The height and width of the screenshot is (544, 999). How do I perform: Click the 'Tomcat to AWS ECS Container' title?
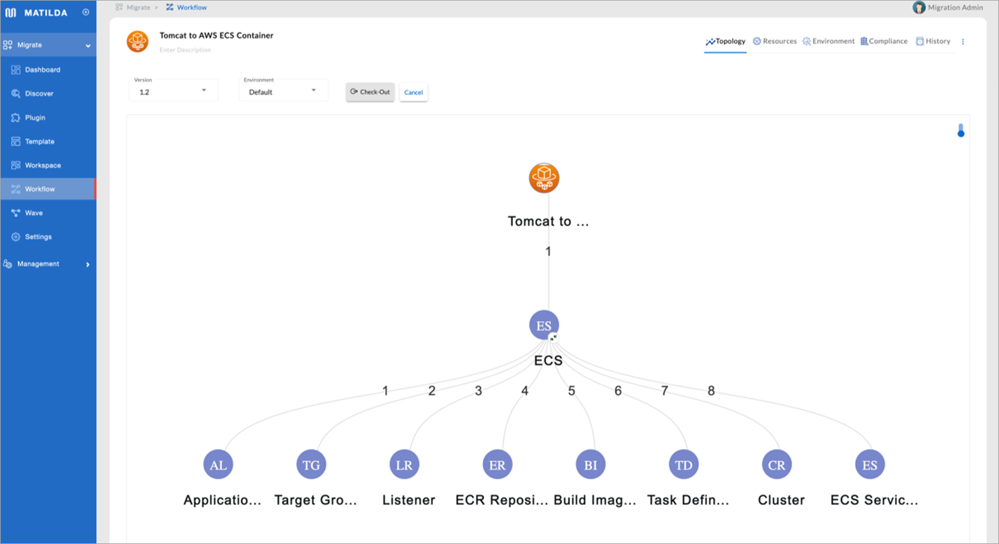click(216, 36)
